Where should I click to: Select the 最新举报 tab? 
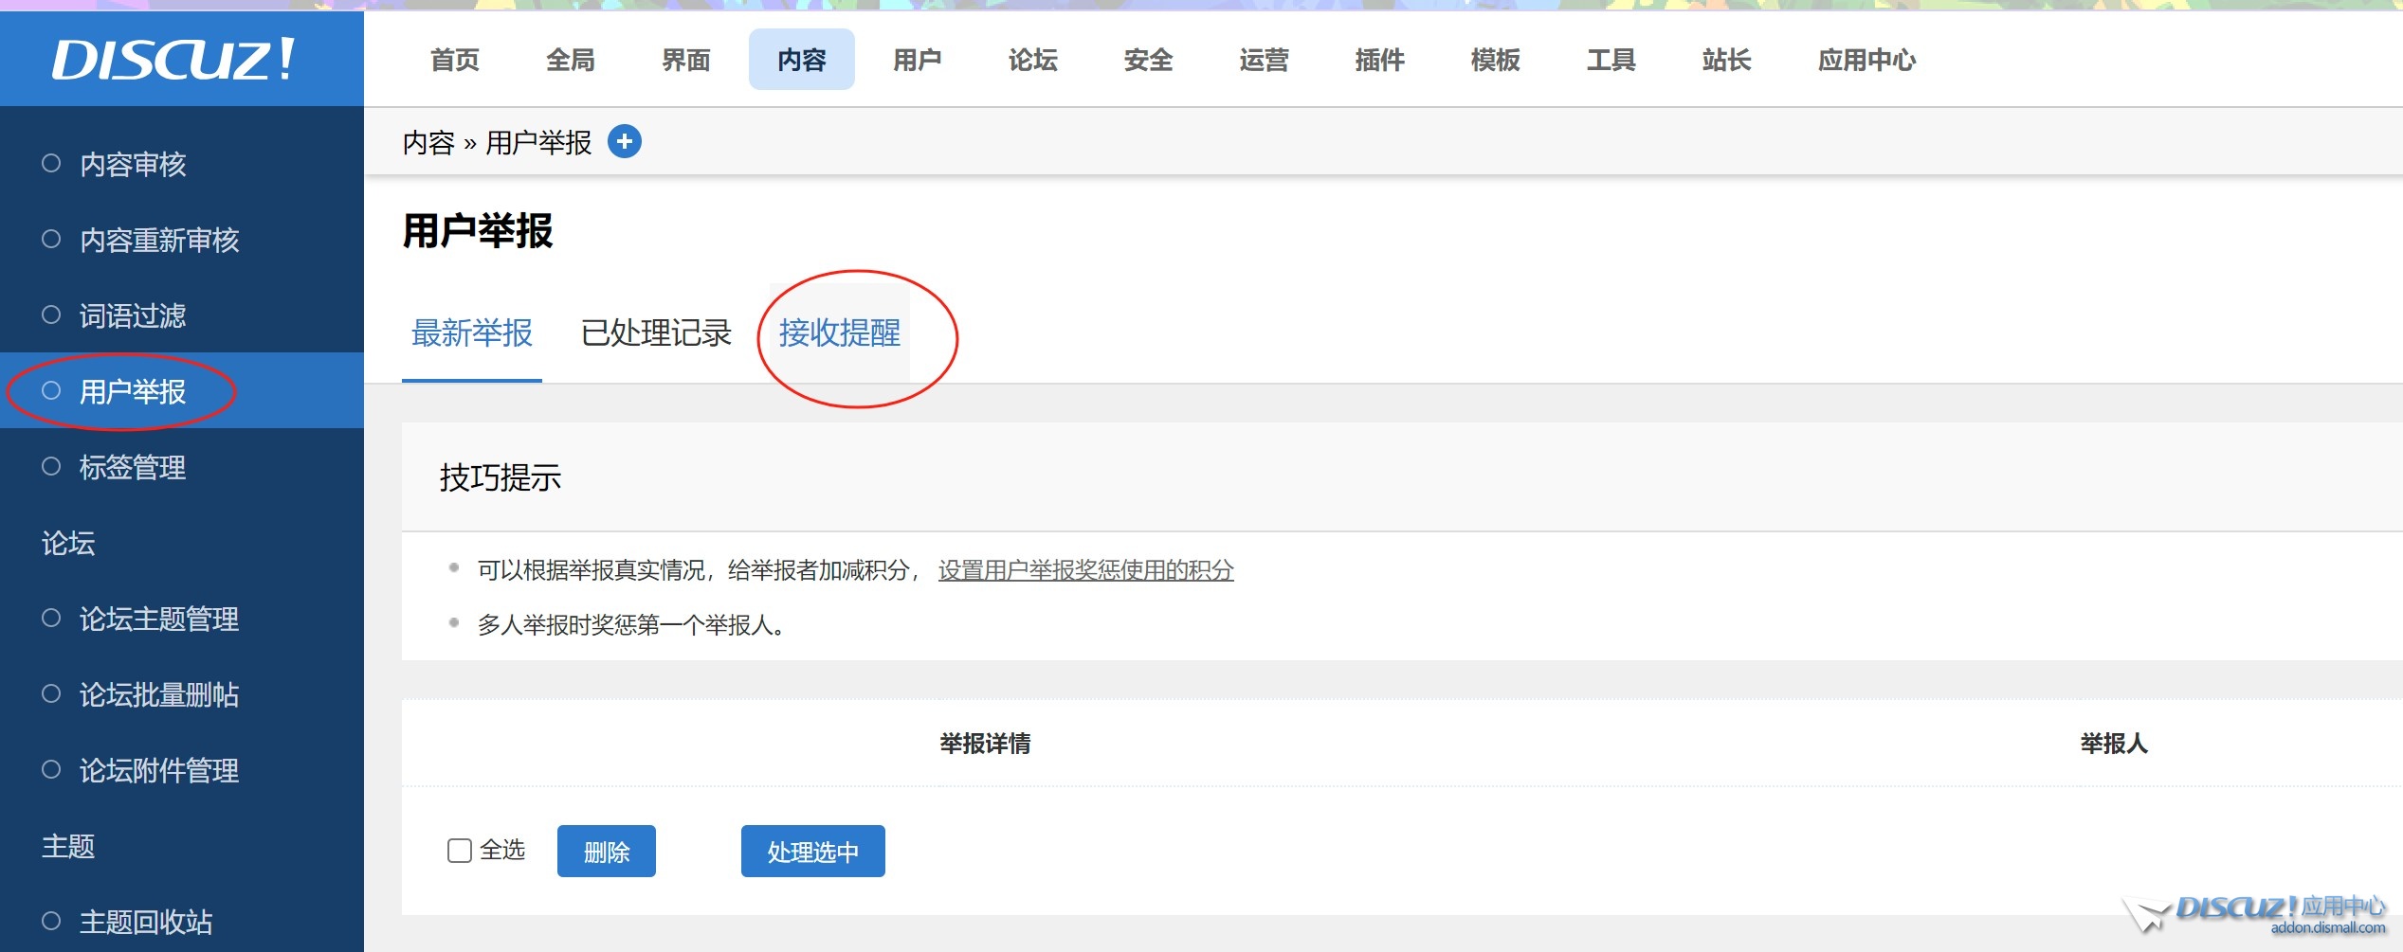pyautogui.click(x=471, y=334)
